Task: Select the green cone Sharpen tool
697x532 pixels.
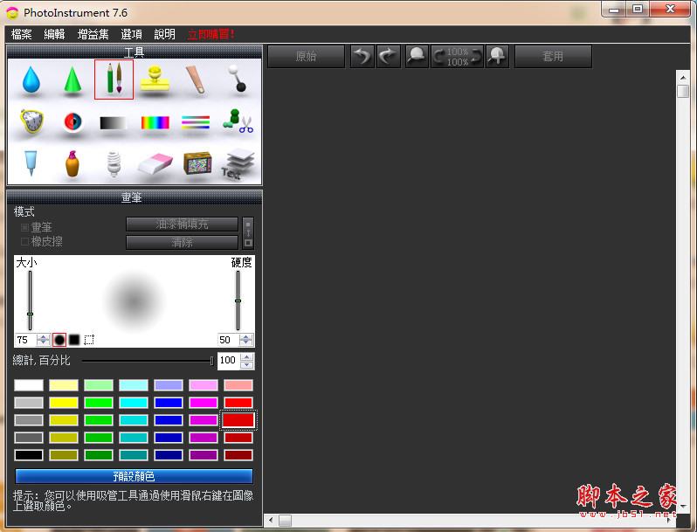Action: coord(72,80)
